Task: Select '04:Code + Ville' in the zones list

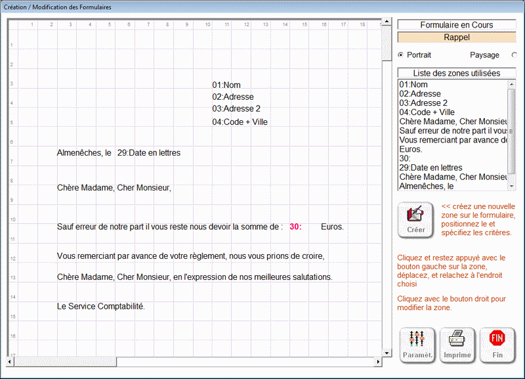Action: click(453, 112)
